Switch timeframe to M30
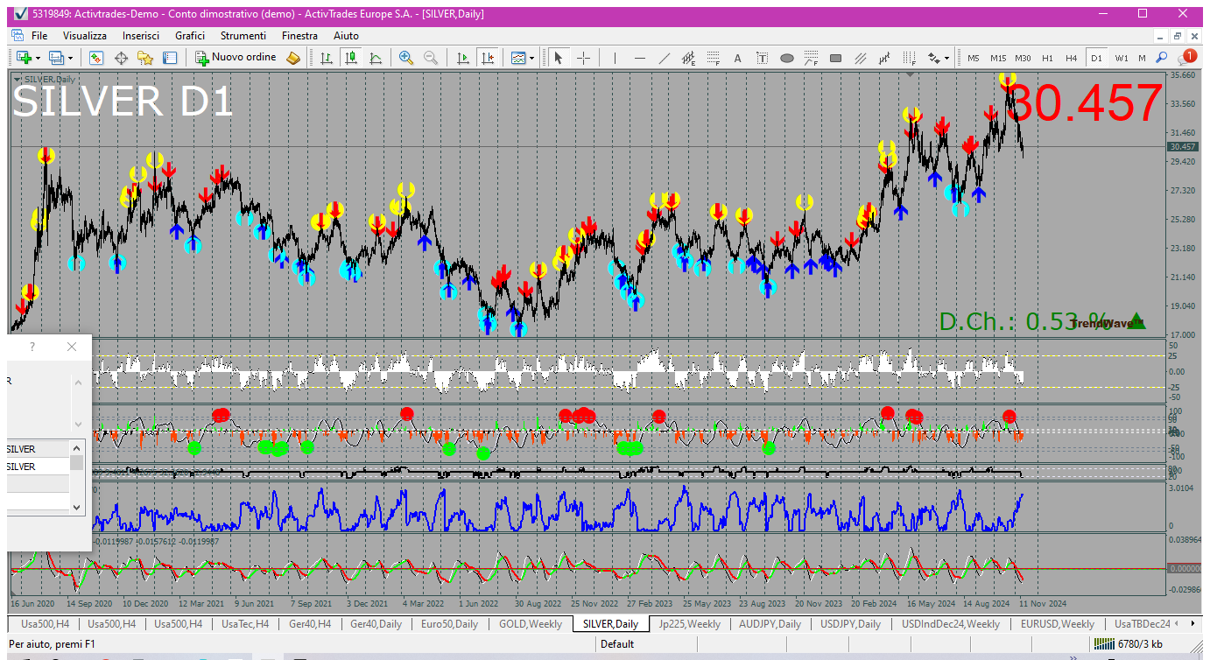The height and width of the screenshot is (660, 1210). coord(1023,58)
